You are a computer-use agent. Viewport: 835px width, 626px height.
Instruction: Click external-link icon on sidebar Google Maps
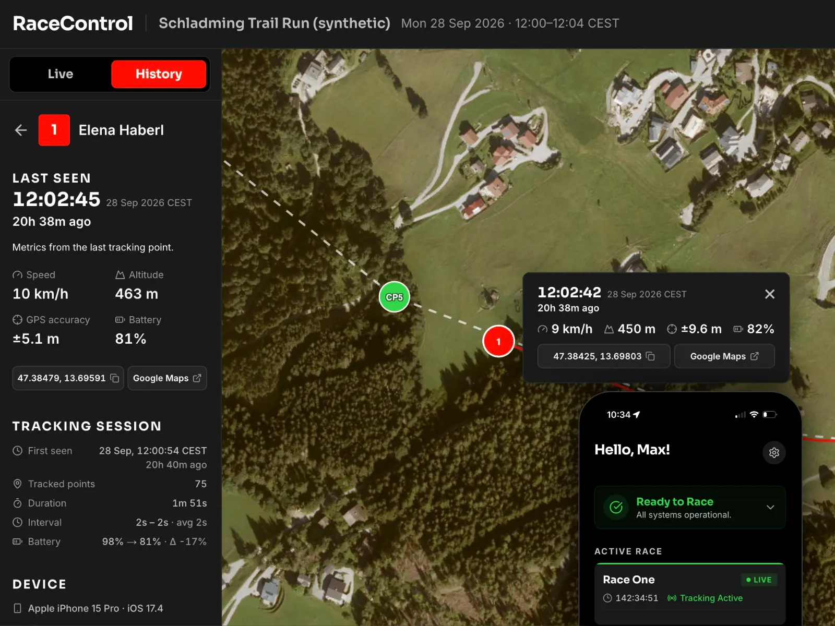click(x=197, y=378)
